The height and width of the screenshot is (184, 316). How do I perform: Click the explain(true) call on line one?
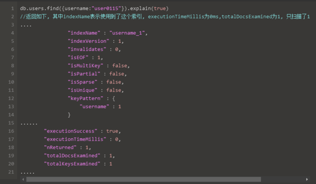pos(149,9)
